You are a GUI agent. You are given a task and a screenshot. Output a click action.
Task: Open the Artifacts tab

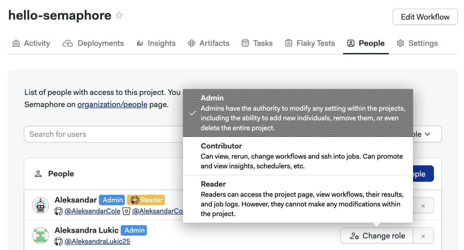(x=209, y=43)
